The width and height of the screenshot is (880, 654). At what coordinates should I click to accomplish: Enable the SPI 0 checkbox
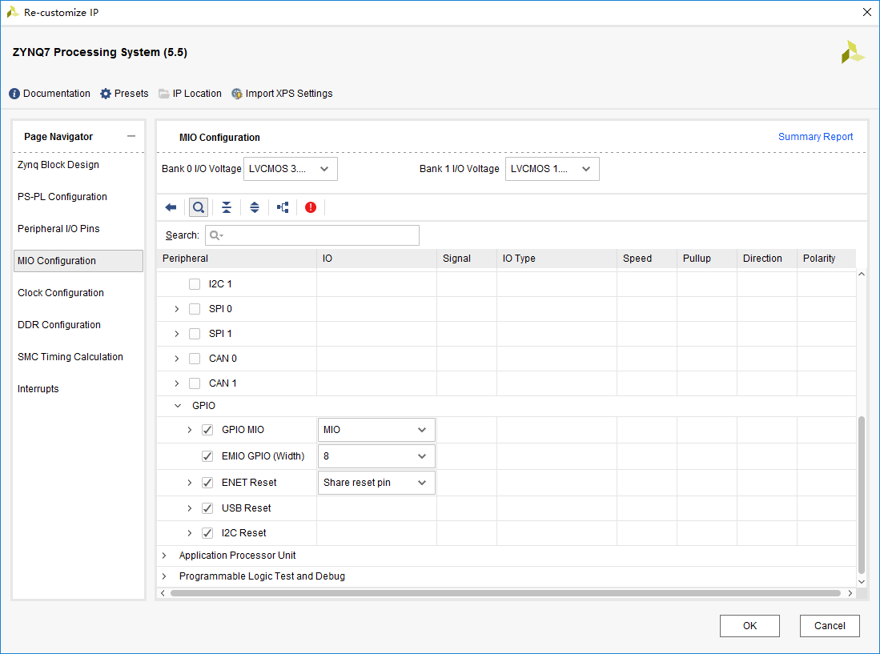[195, 309]
